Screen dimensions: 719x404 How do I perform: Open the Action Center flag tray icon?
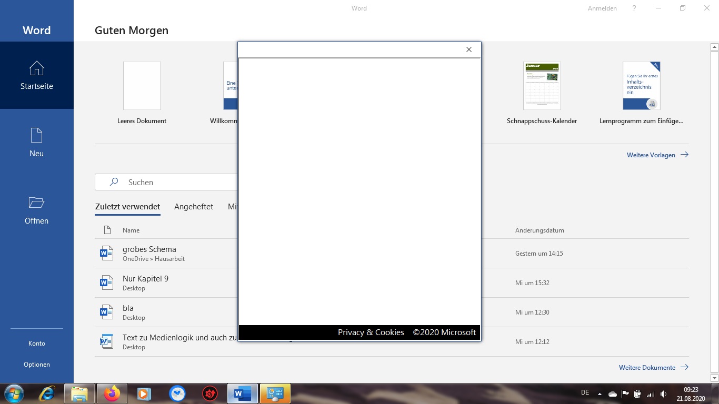click(625, 393)
